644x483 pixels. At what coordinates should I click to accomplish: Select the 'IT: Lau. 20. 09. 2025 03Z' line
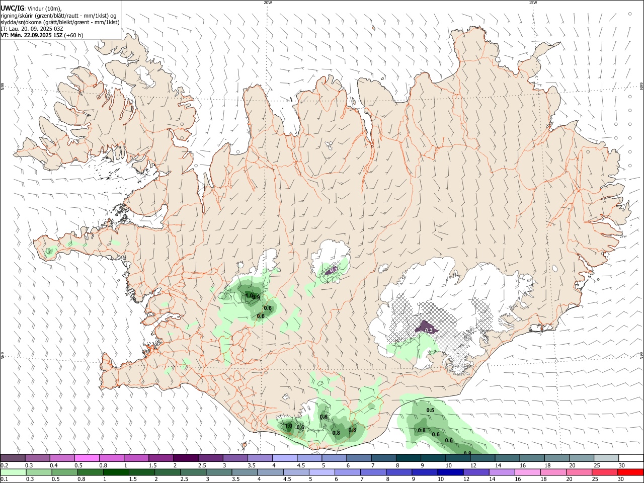[x=32, y=29]
